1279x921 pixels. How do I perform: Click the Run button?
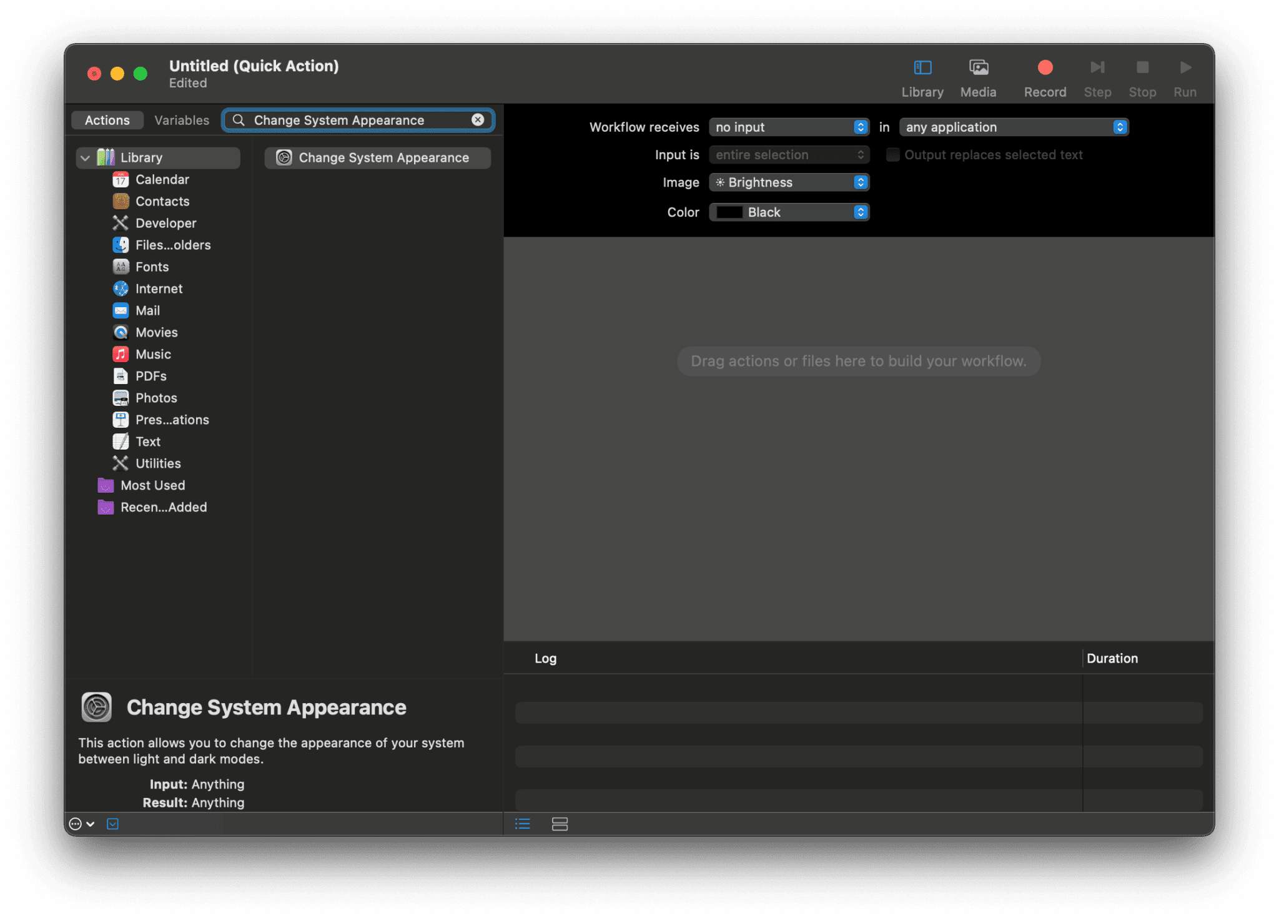tap(1185, 67)
